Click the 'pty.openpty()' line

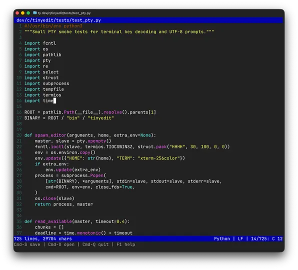pyautogui.click(x=73, y=141)
